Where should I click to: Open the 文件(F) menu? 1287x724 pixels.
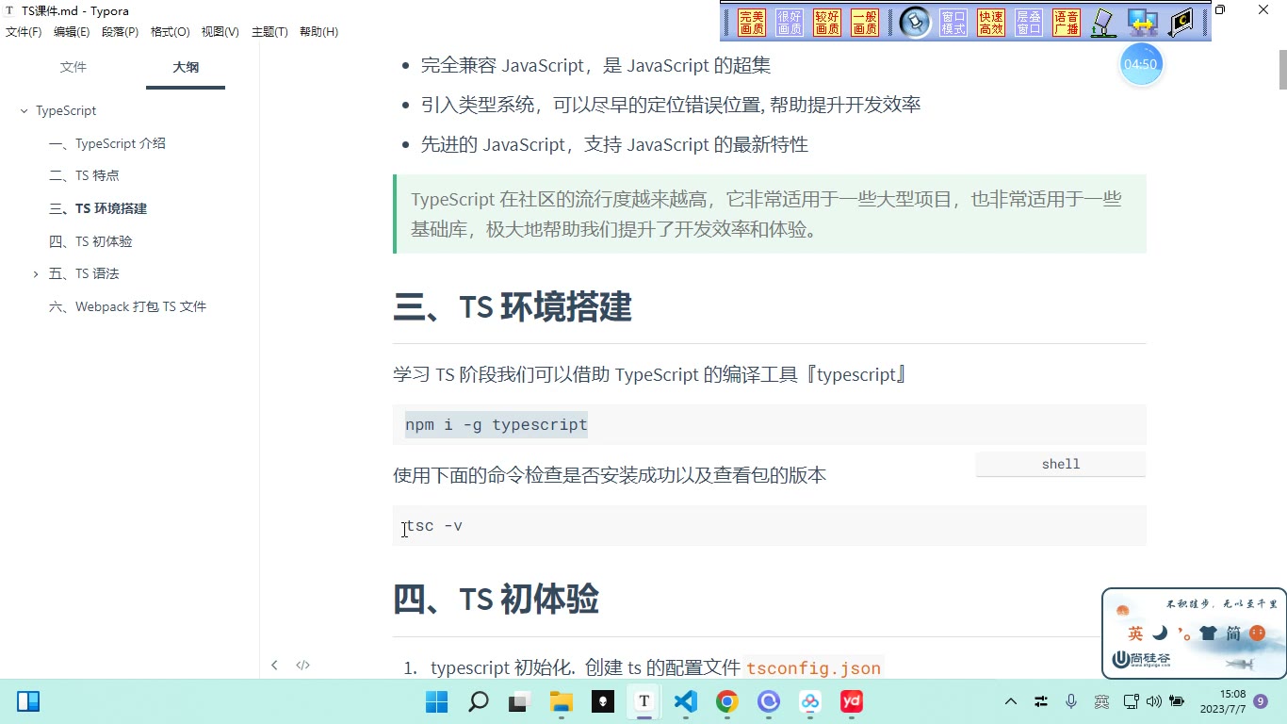point(24,32)
